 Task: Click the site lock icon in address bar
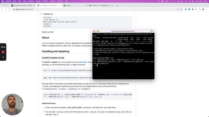click(14, 9)
